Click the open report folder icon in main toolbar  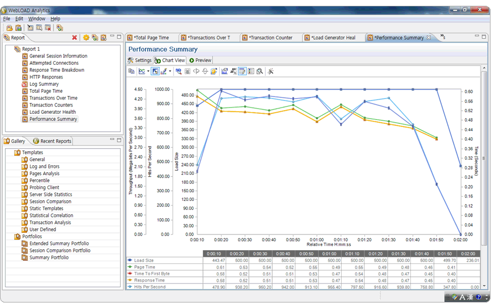click(9, 28)
